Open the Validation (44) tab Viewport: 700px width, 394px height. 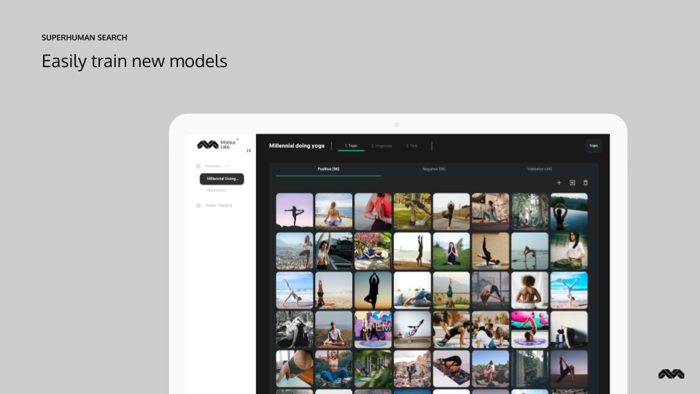click(x=540, y=169)
